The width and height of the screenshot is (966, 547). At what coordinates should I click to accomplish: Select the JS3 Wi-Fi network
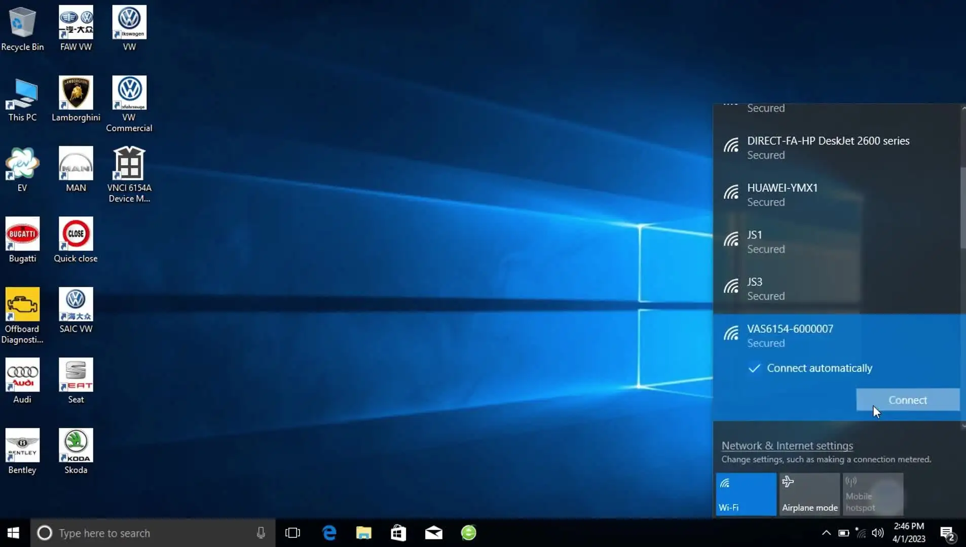(836, 289)
